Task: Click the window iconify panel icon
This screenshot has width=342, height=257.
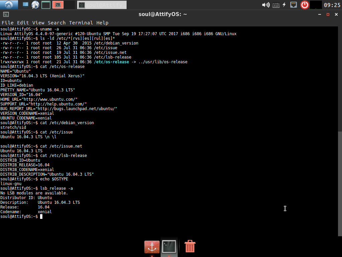Action: click(x=46, y=5)
